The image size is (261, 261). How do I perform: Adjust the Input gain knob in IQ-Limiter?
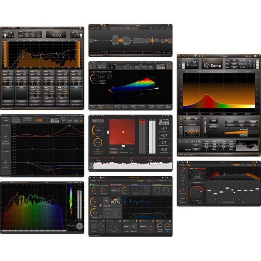98,130
